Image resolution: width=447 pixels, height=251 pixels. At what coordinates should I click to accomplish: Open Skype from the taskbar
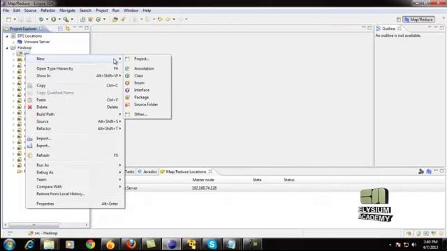click(212, 244)
